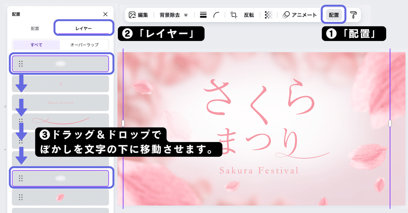This screenshot has width=408, height=213.
Task: Select the crop tool icon
Action: [x=234, y=15]
